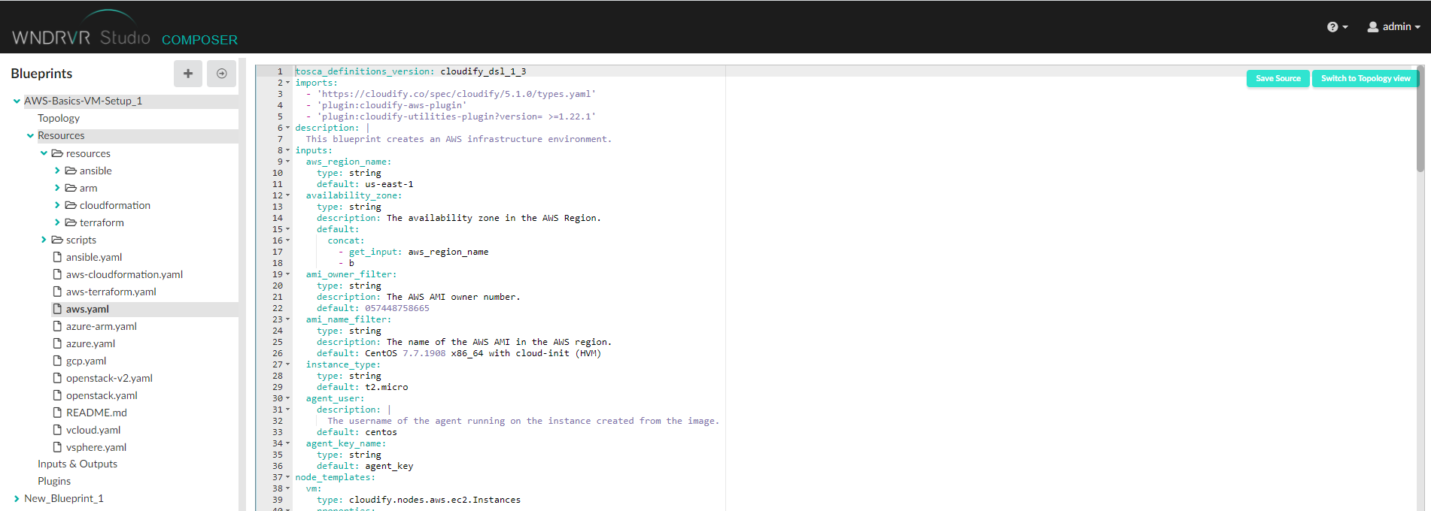The image size is (1431, 511).
Task: Collapse the resources folder chevron
Action: (x=44, y=153)
